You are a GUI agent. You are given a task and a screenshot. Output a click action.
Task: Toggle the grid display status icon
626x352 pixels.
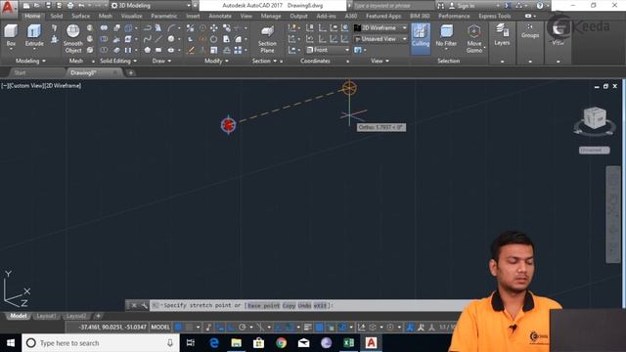(178, 327)
